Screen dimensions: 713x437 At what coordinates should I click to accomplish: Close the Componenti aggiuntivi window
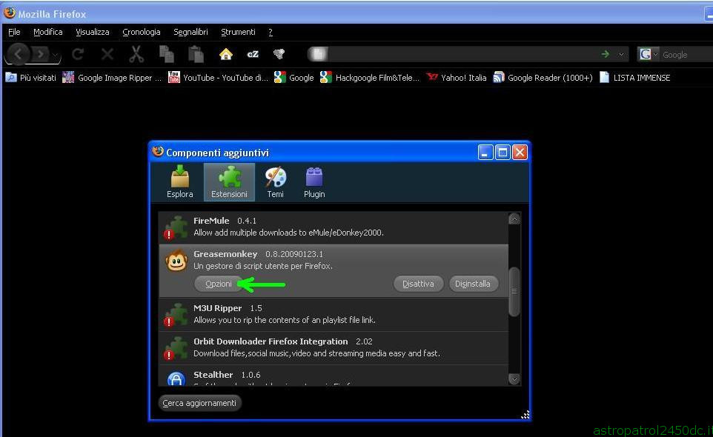point(520,153)
